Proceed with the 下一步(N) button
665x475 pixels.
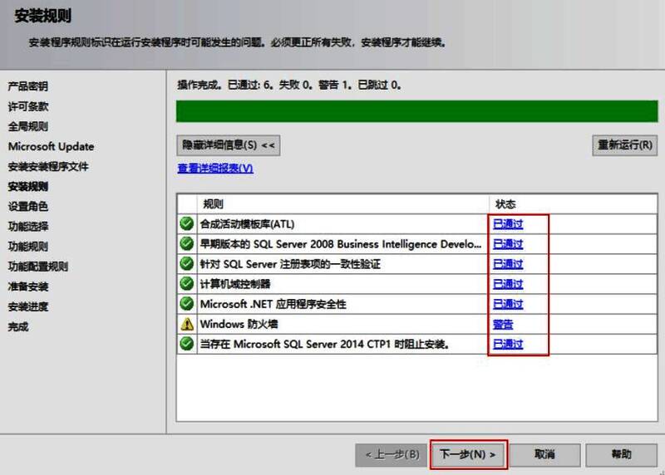[468, 454]
